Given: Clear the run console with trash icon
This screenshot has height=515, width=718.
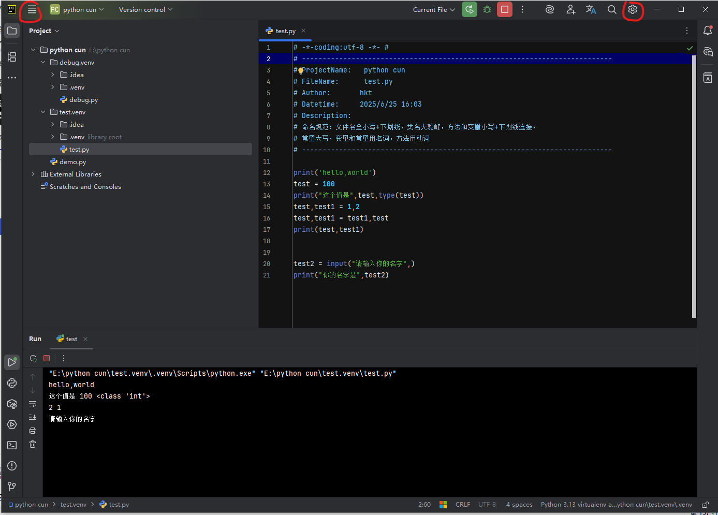Looking at the screenshot, I should [33, 444].
